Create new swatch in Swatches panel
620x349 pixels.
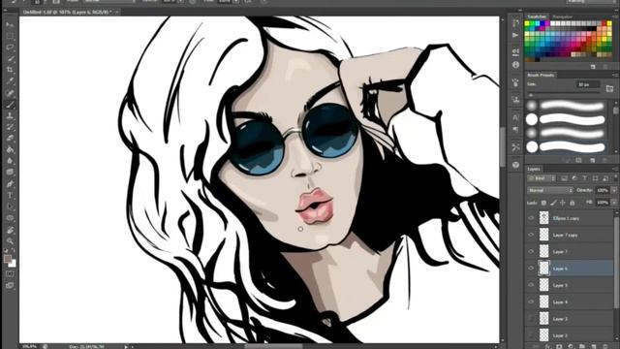point(593,67)
